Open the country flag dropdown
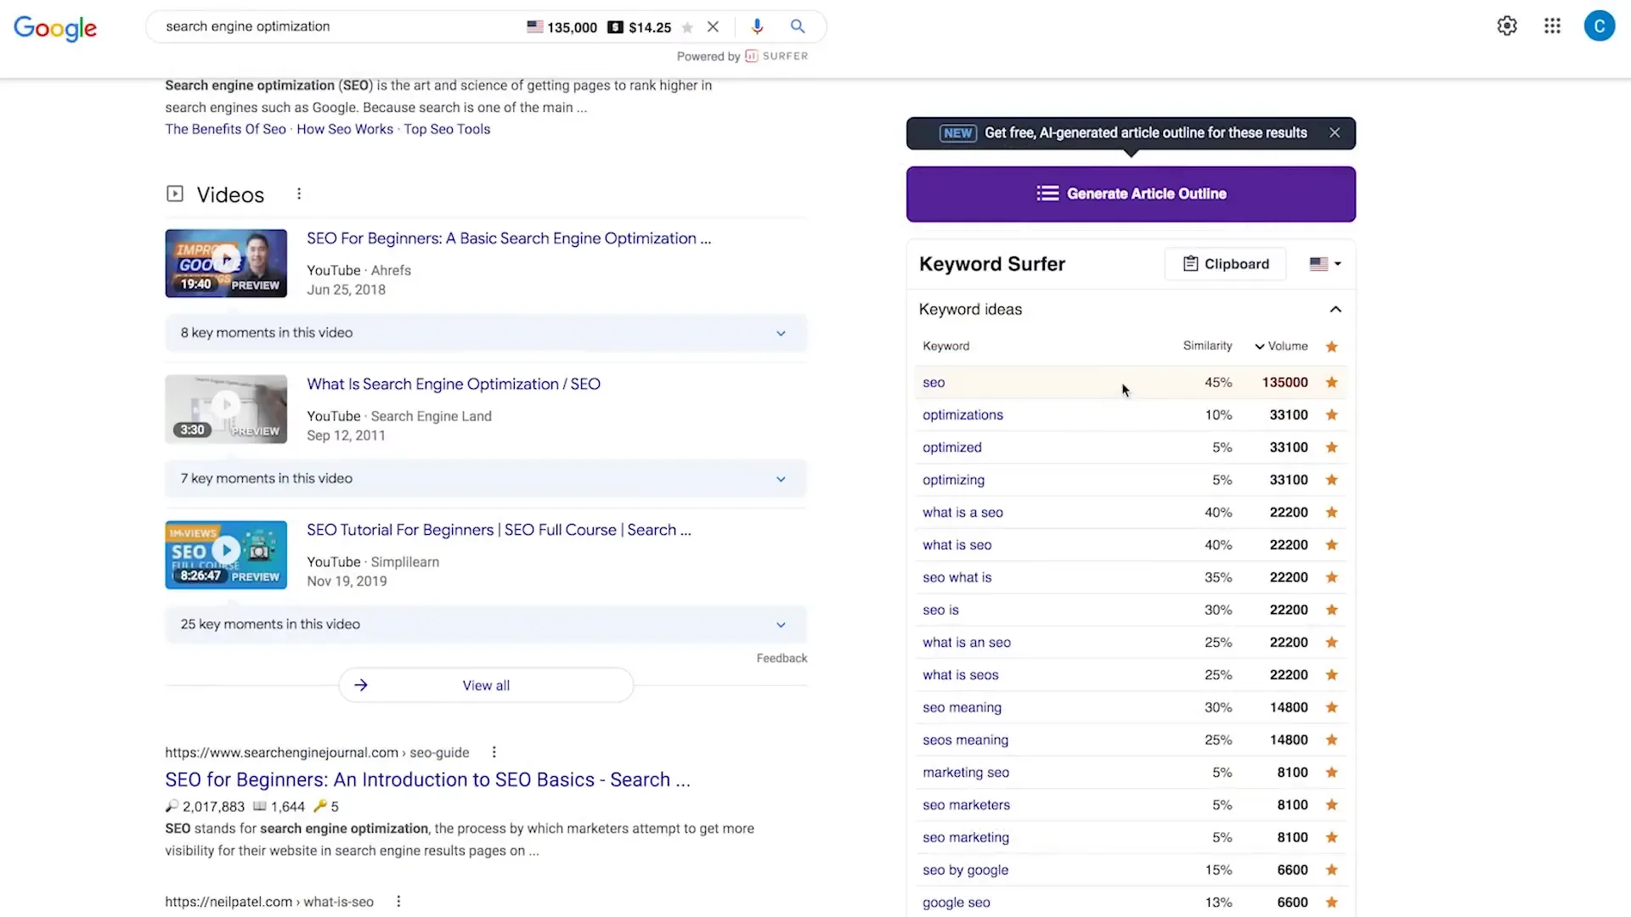Image resolution: width=1631 pixels, height=917 pixels. coord(1325,264)
